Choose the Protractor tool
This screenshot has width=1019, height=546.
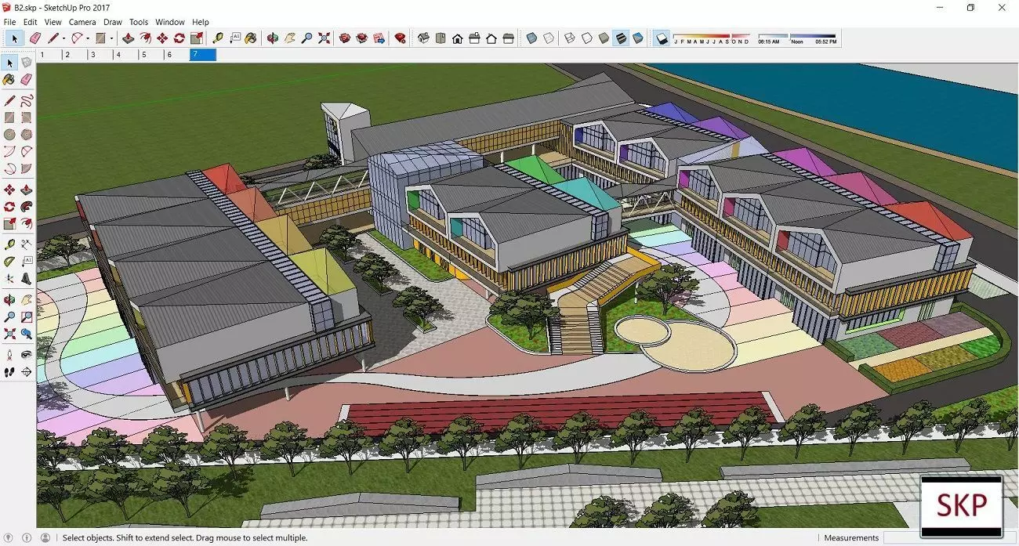tap(9, 261)
